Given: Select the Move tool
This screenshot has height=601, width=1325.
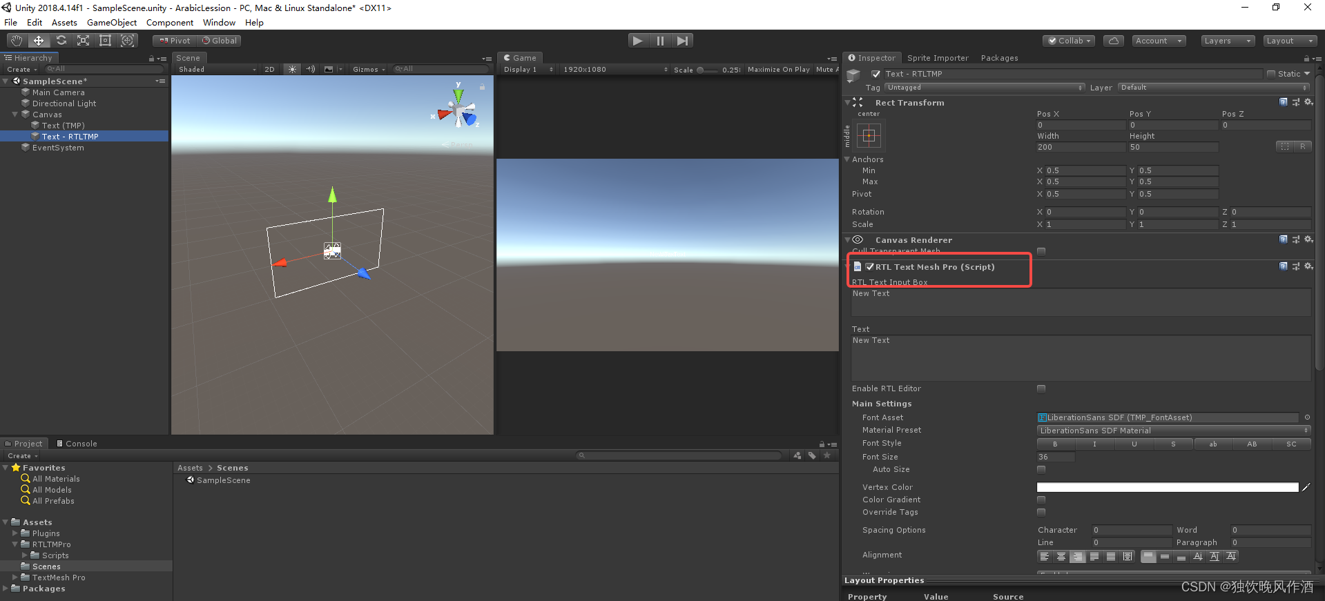Looking at the screenshot, I should tap(39, 41).
